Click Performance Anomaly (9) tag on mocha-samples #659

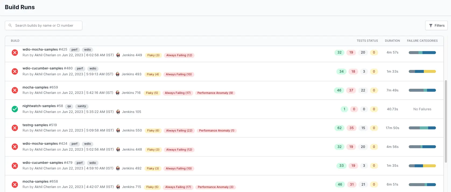[215, 93]
